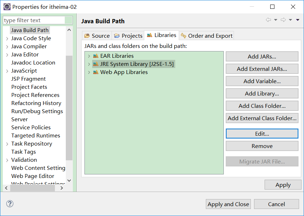Click the Add External JARs button

click(x=262, y=69)
